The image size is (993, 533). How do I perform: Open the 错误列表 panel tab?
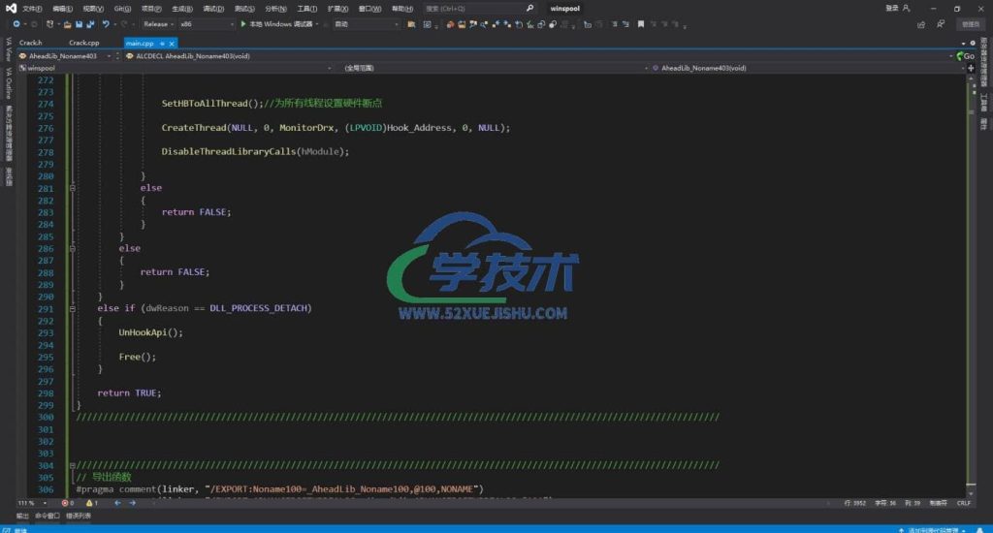80,516
